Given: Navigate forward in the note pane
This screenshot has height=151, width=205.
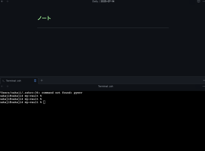Looking at the screenshot, I should [7, 1].
